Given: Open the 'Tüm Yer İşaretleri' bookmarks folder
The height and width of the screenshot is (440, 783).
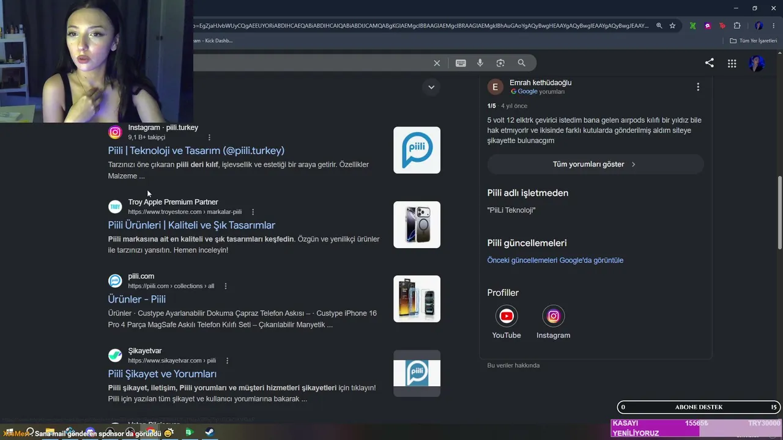Looking at the screenshot, I should [754, 41].
